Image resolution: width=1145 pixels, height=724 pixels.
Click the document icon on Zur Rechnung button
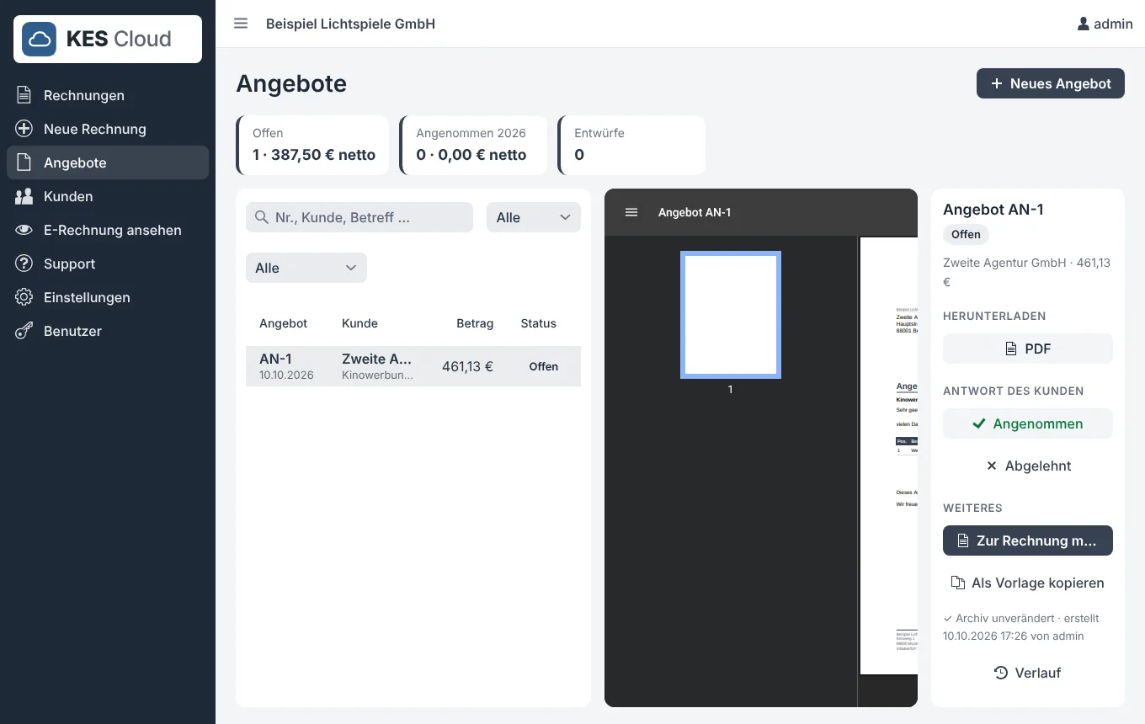964,540
